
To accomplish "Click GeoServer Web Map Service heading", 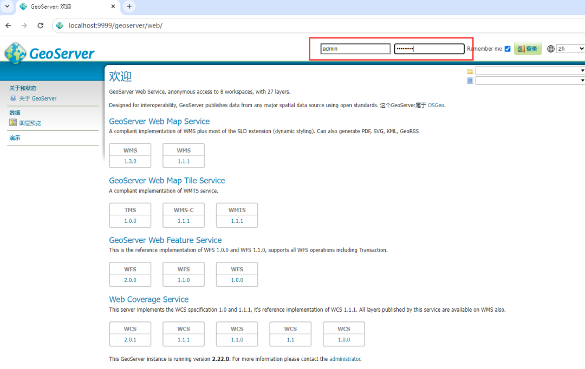I will pos(159,121).
